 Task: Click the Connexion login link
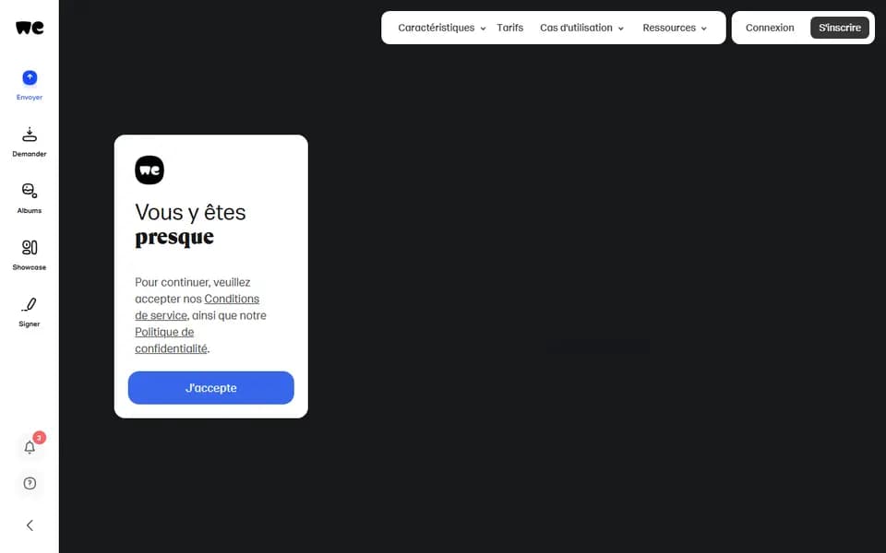click(x=770, y=28)
